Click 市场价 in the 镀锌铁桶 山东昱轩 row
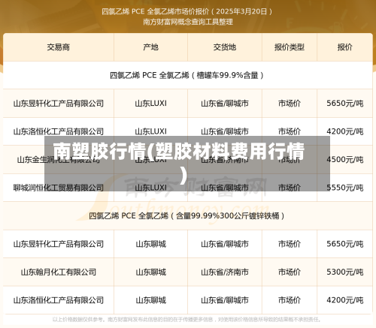The height and width of the screenshot is (328, 376). [290, 244]
